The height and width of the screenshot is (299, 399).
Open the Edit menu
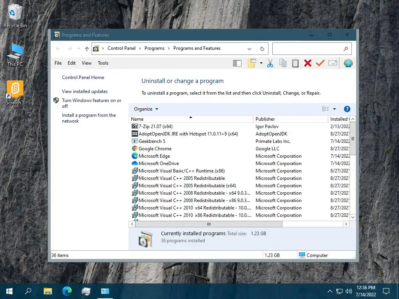[72, 63]
